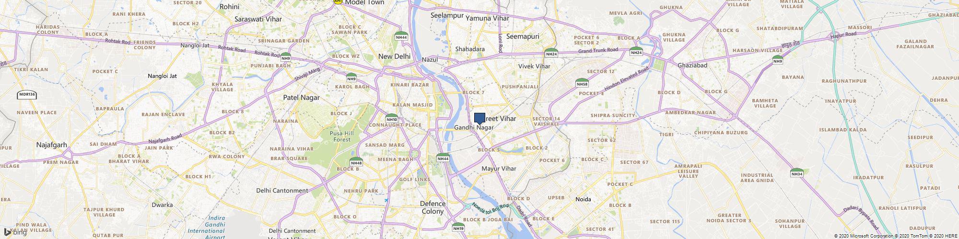Image resolution: width=959 pixels, height=239 pixels.
Task: Select the New Delhi city label
Action: [395, 56]
